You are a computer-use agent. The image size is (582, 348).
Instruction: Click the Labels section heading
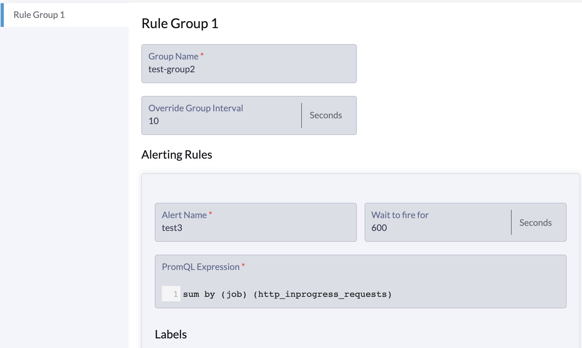pyautogui.click(x=171, y=334)
